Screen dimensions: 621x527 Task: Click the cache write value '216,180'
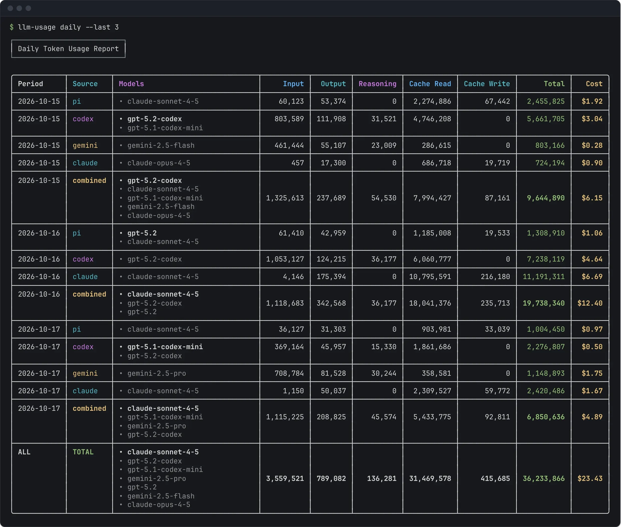(x=495, y=277)
